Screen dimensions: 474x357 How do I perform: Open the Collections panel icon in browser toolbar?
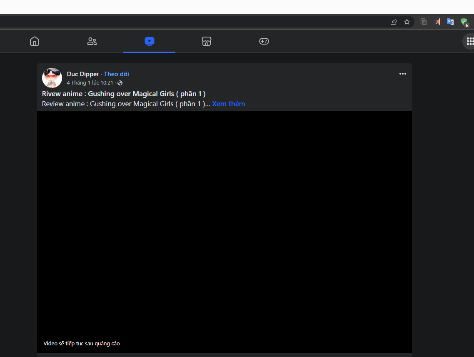423,21
